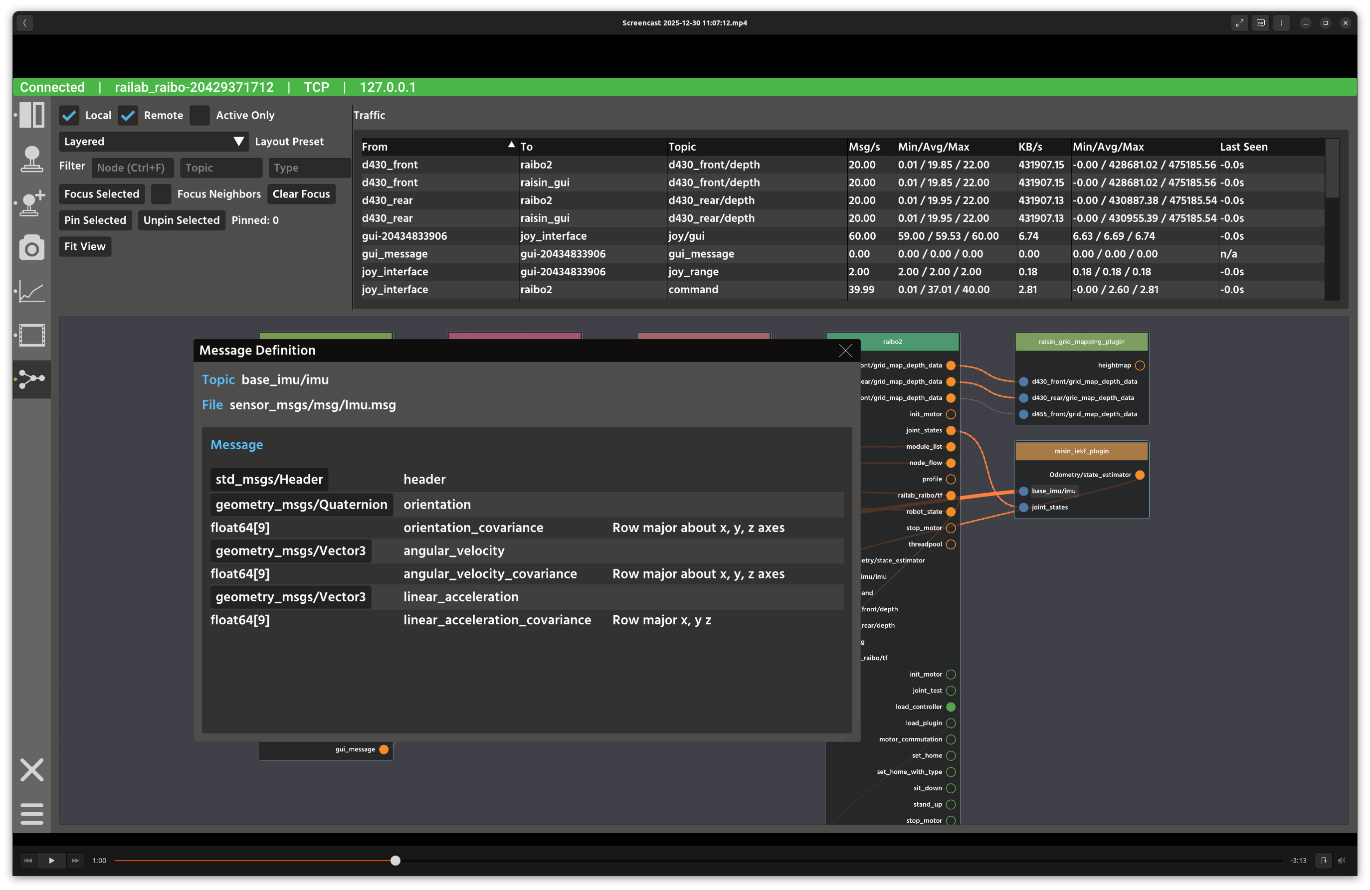
Task: Click the Clear Focus button
Action: [301, 194]
